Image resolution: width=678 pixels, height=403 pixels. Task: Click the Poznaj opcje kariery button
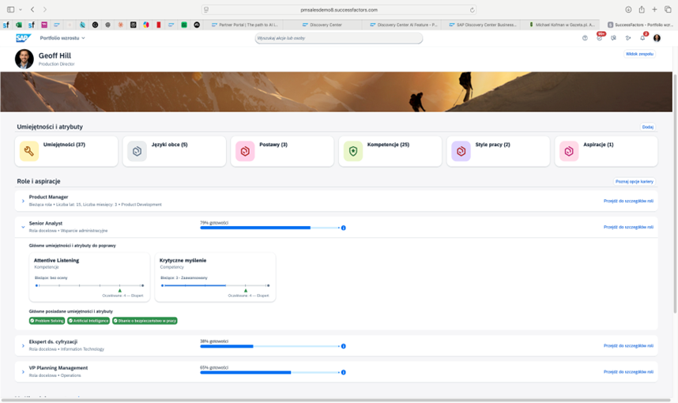pyautogui.click(x=635, y=182)
